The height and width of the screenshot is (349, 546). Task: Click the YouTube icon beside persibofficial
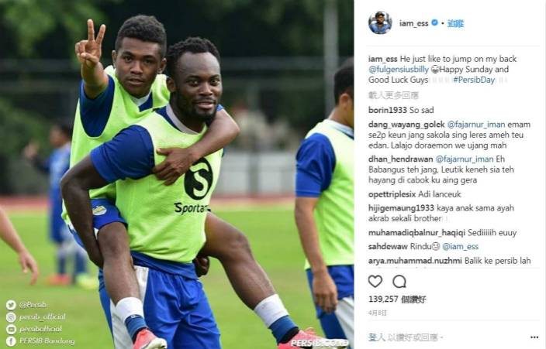(11, 329)
